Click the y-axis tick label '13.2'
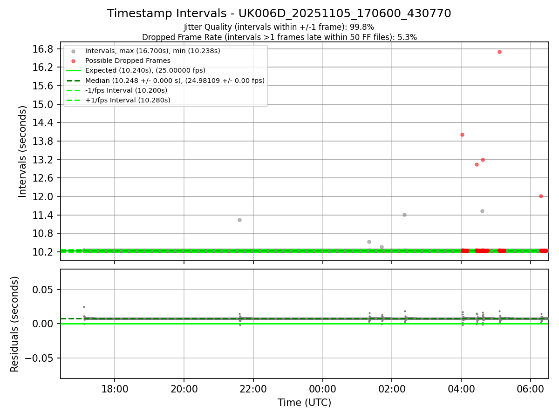The width and height of the screenshot is (559, 419). [43, 160]
